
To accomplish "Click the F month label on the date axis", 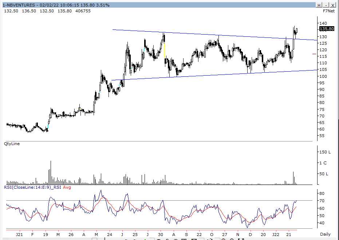I will click(x=32, y=235).
